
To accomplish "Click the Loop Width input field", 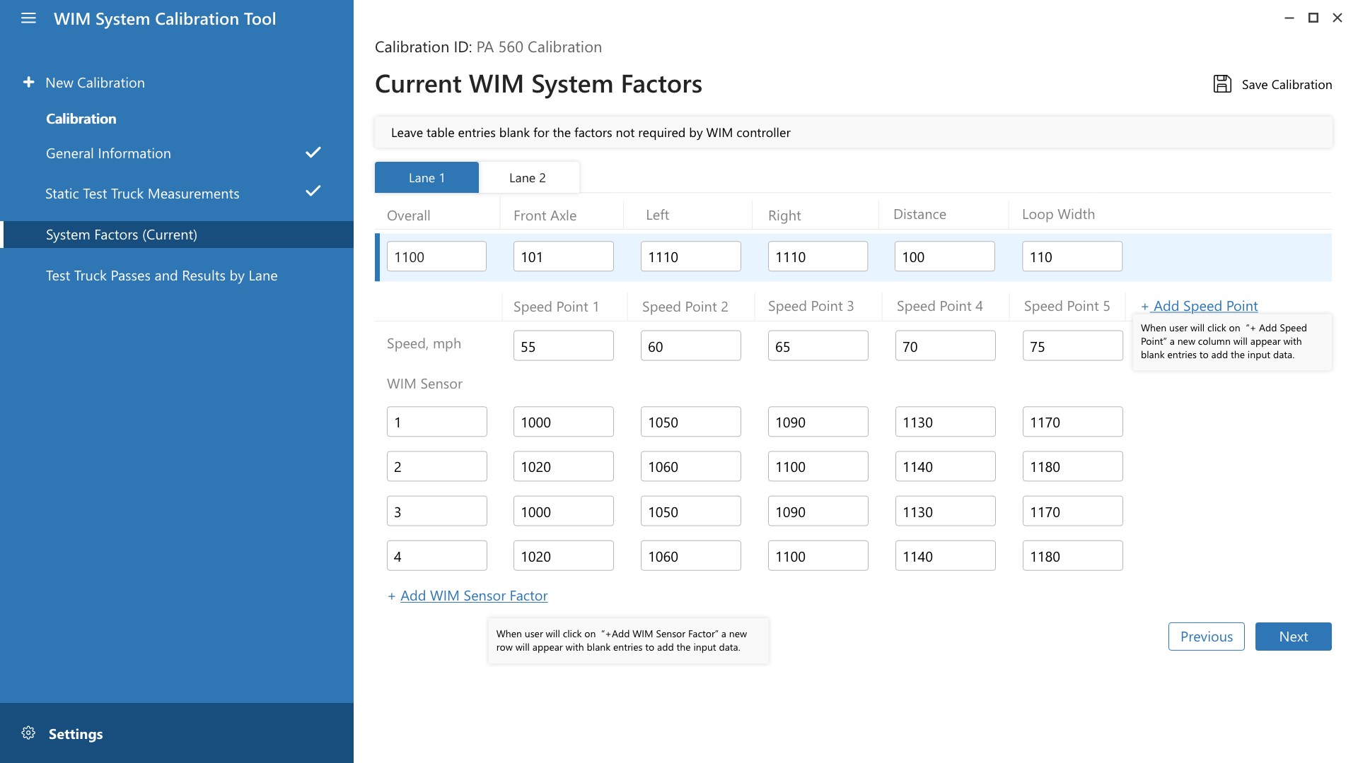I will [1072, 257].
